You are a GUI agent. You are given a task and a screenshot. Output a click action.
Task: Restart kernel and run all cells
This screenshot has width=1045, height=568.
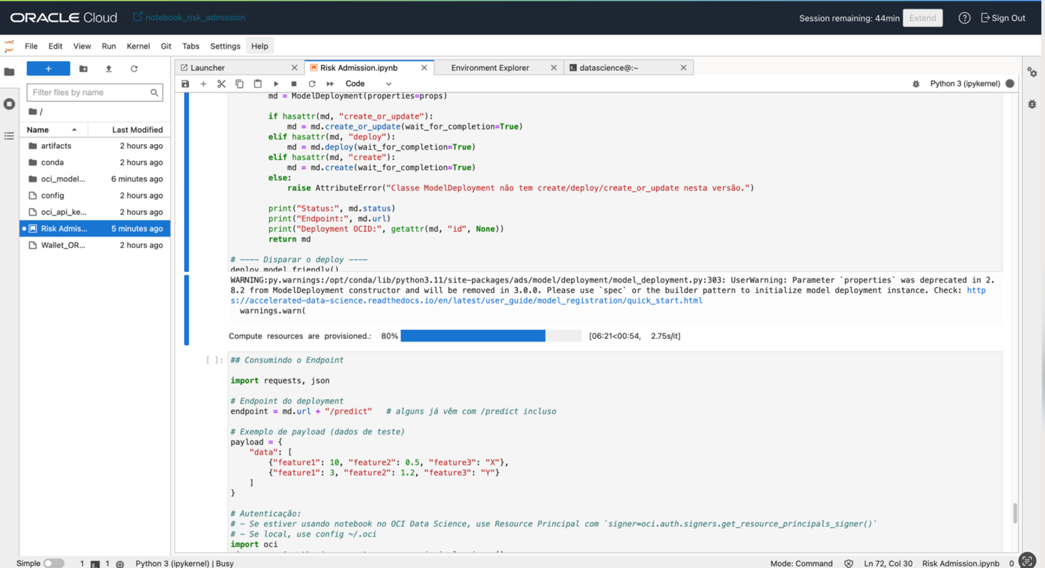click(x=330, y=84)
